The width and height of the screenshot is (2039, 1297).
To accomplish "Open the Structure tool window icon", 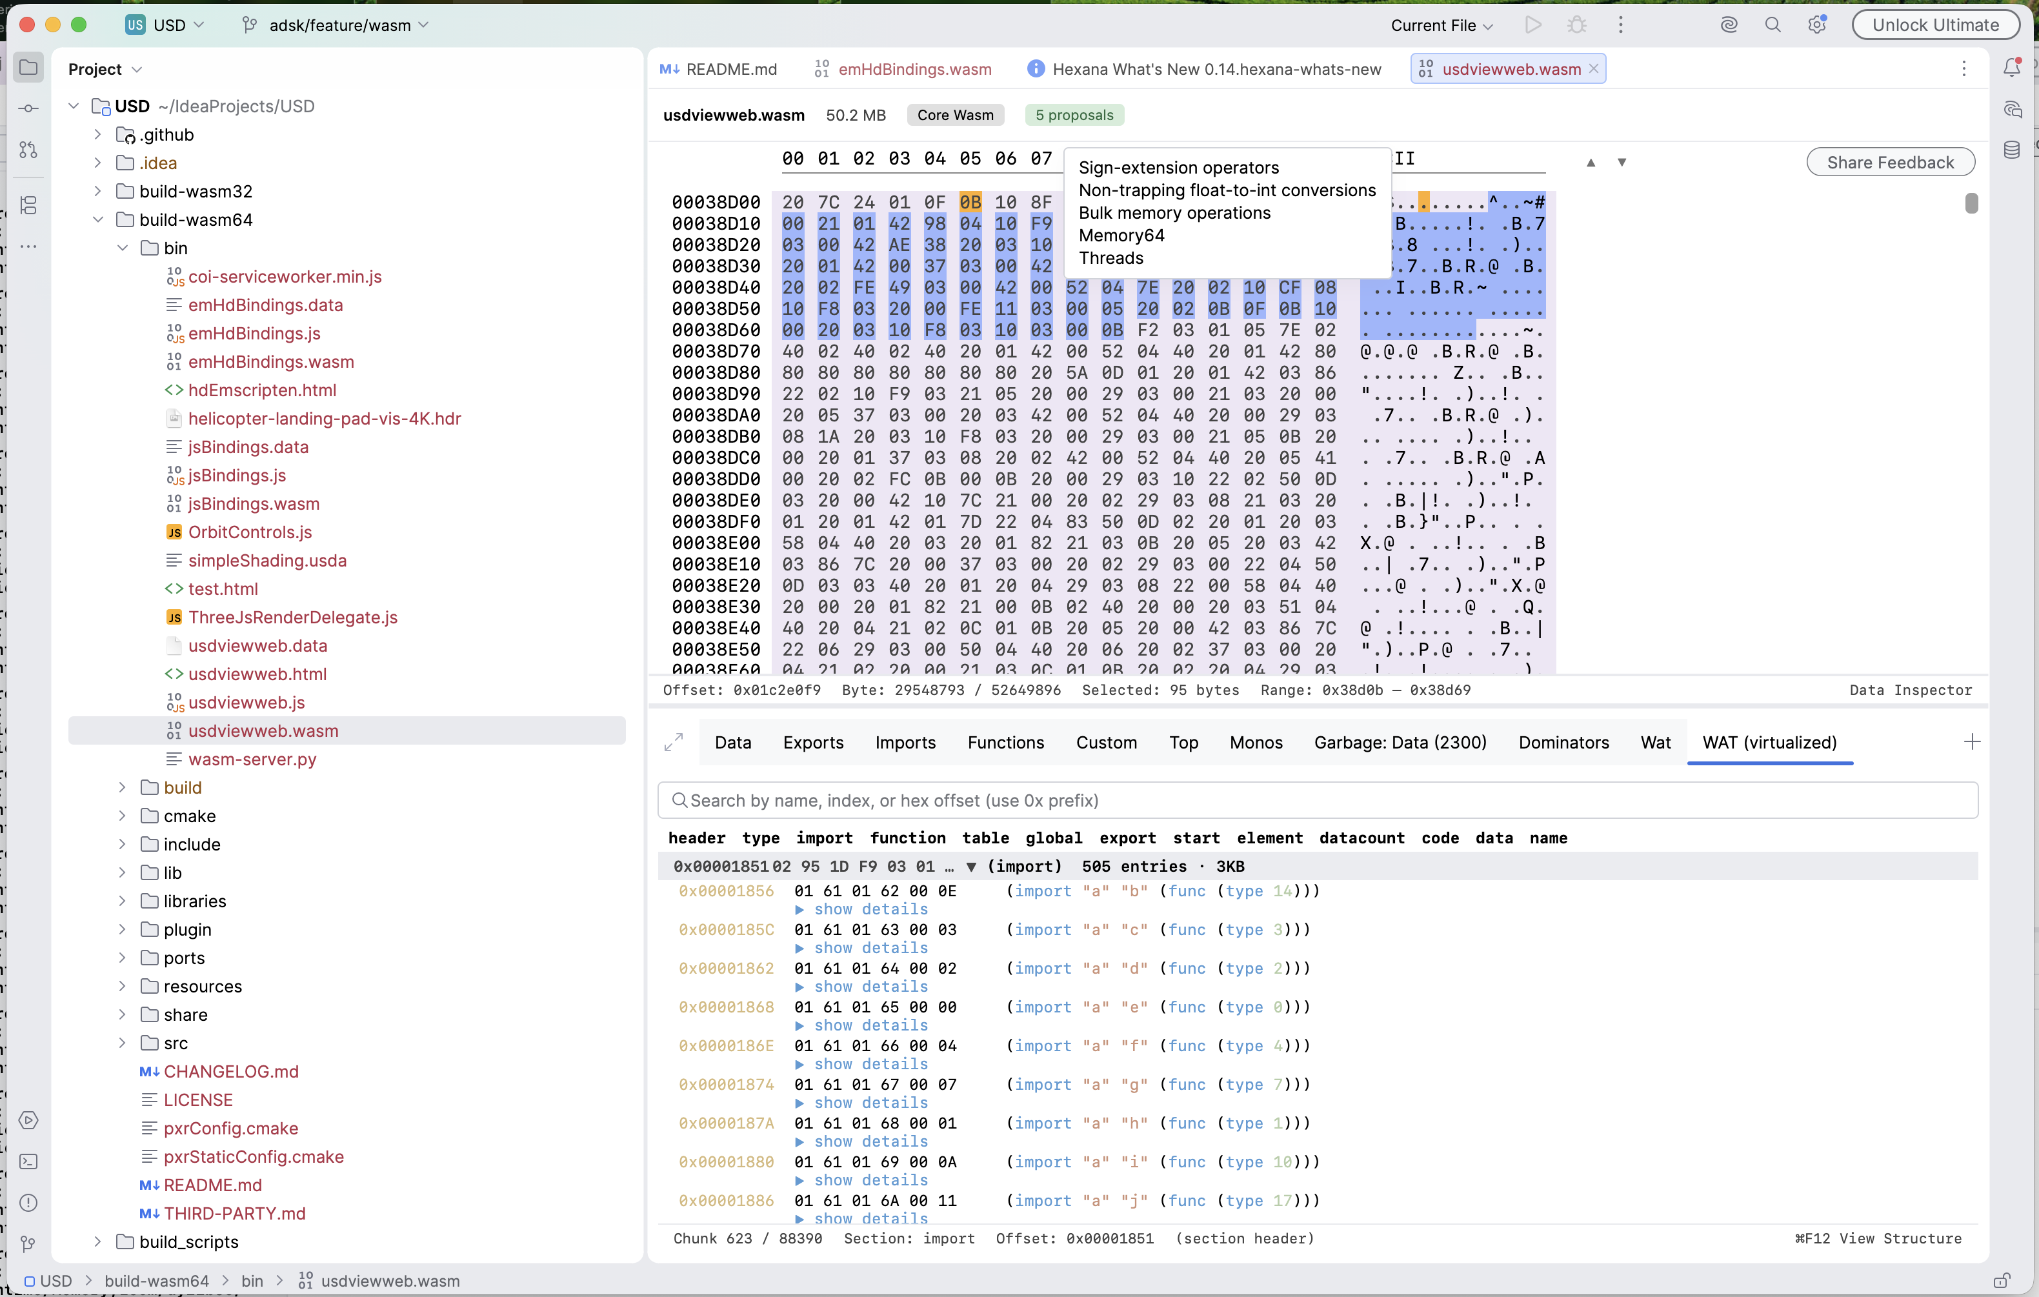I will click(x=28, y=206).
